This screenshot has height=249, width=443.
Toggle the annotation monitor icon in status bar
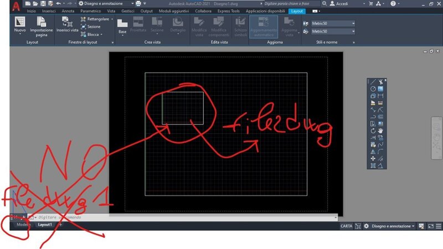pos(421,226)
